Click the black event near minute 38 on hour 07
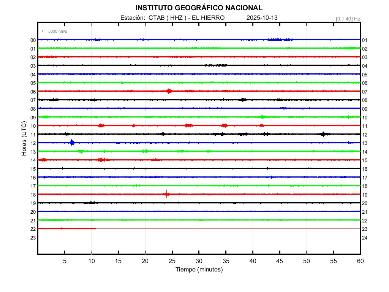This screenshot has height=292, width=389. (243, 100)
